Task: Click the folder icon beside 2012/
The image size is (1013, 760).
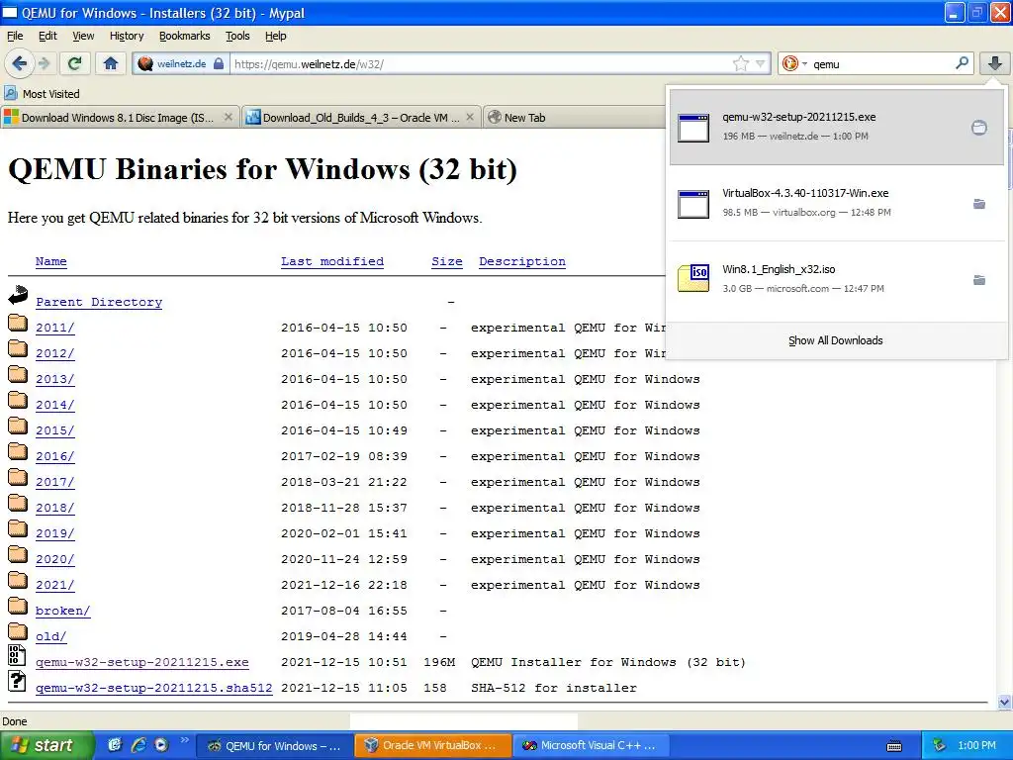Action: pos(18,348)
